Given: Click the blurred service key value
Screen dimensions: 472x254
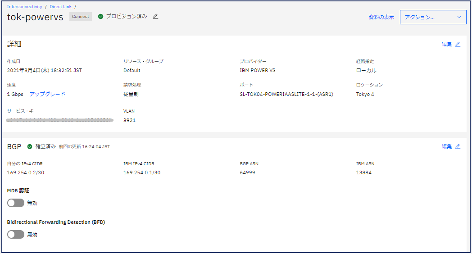Looking at the screenshot, I should click(x=59, y=120).
